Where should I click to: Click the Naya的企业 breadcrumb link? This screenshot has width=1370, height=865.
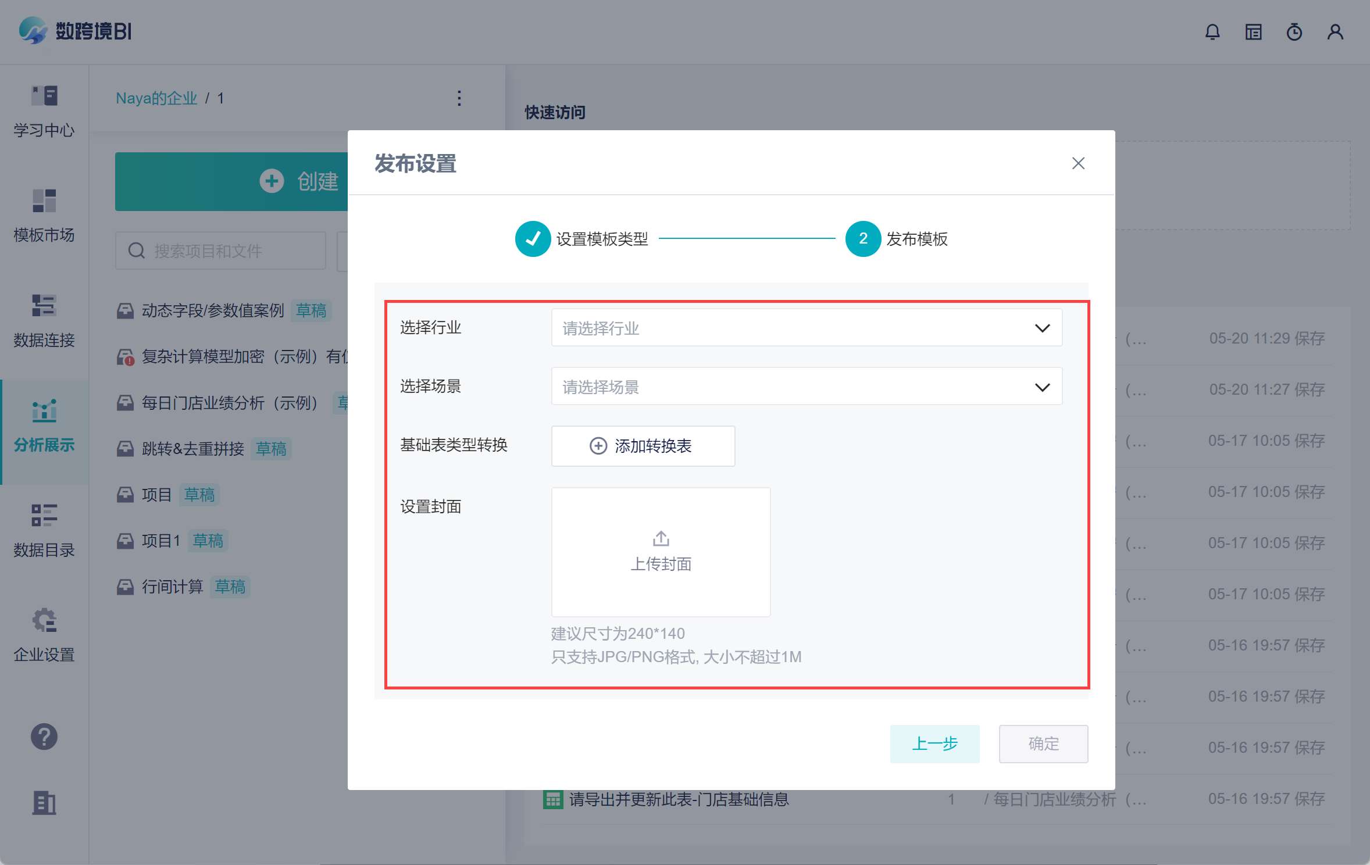pyautogui.click(x=156, y=98)
